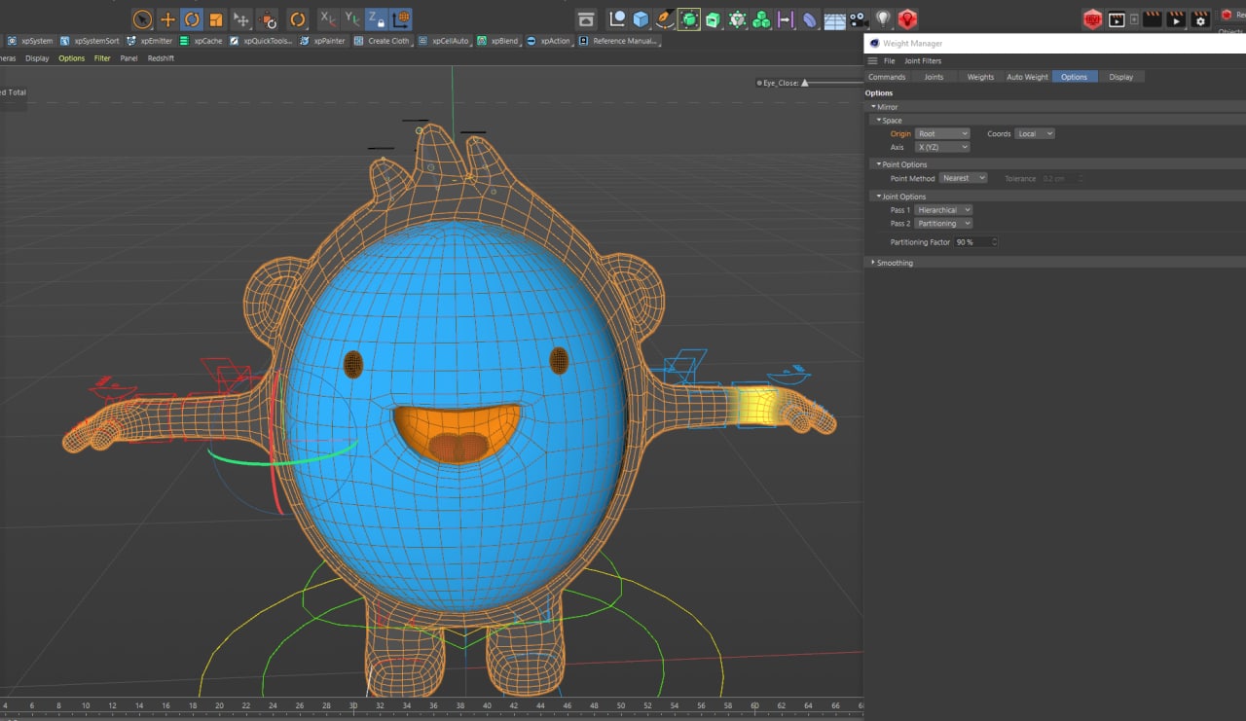Open the viewport Filter menu
The height and width of the screenshot is (721, 1246).
tap(102, 58)
